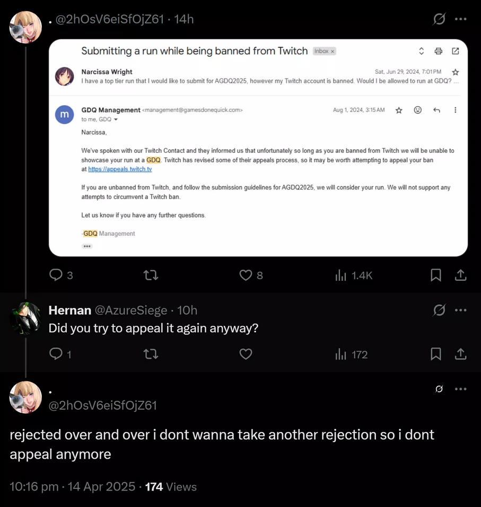Bookmark the top email screenshot post

tap(436, 275)
